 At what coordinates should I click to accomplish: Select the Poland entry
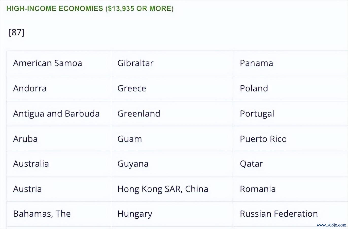290,88
